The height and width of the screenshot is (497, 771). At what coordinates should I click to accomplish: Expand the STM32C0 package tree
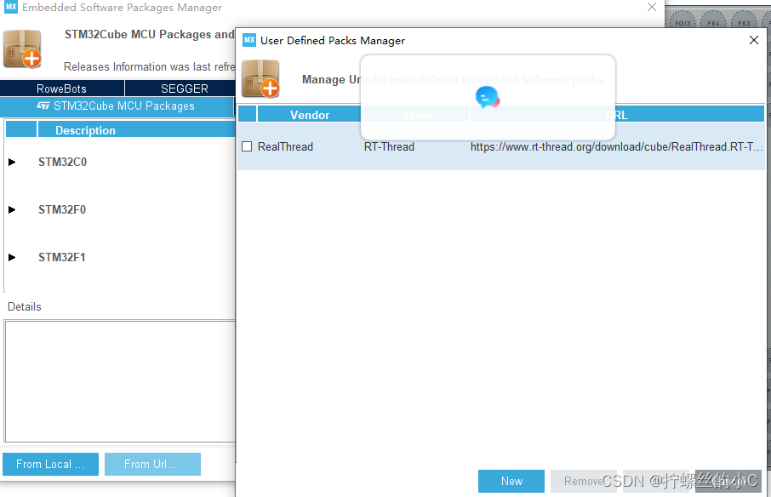coord(12,162)
